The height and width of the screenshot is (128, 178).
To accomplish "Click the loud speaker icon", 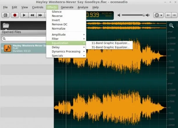I will coord(148,15).
